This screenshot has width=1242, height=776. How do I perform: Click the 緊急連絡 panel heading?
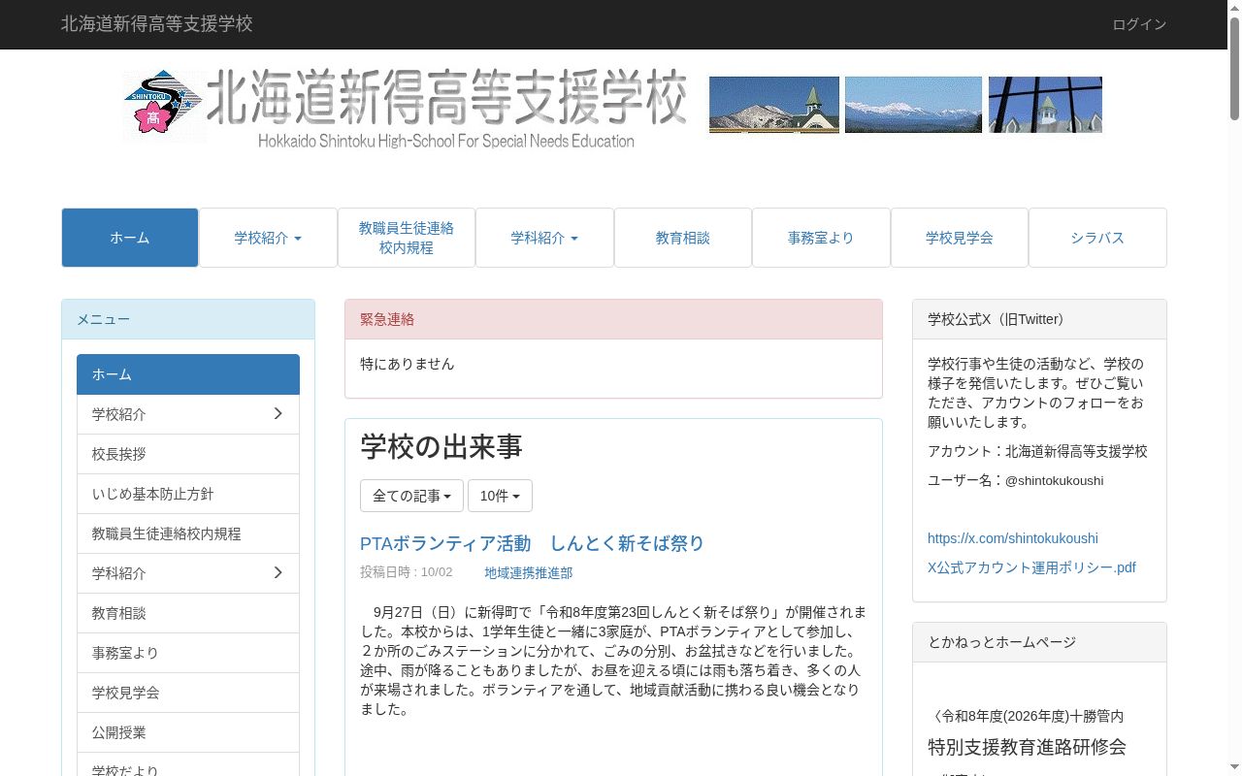pyautogui.click(x=613, y=319)
